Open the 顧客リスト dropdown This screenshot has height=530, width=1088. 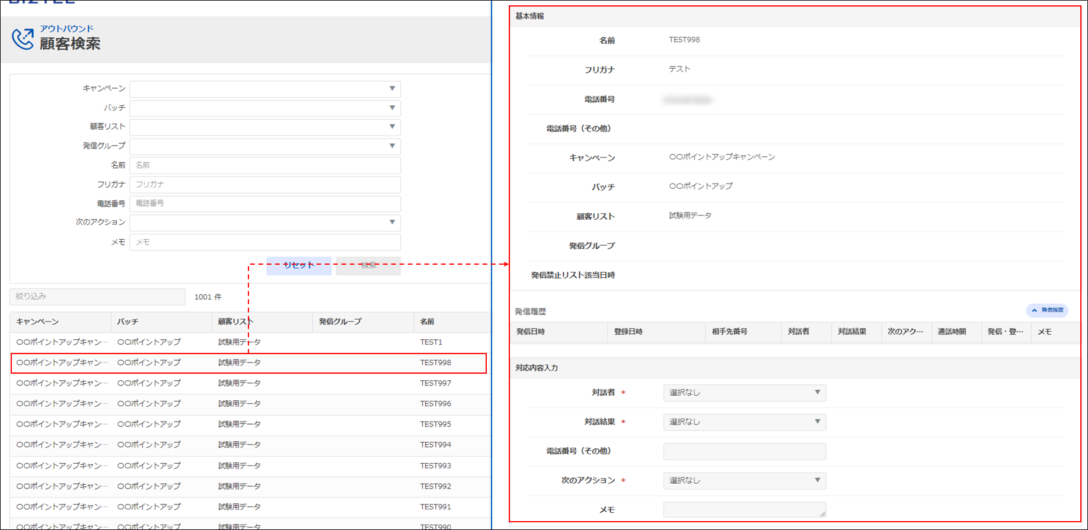(265, 127)
